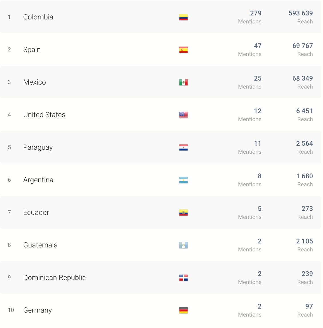Click the Argentina flag icon
323x328 pixels.
pos(184,180)
